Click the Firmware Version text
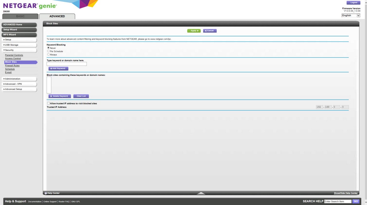 tap(351, 9)
